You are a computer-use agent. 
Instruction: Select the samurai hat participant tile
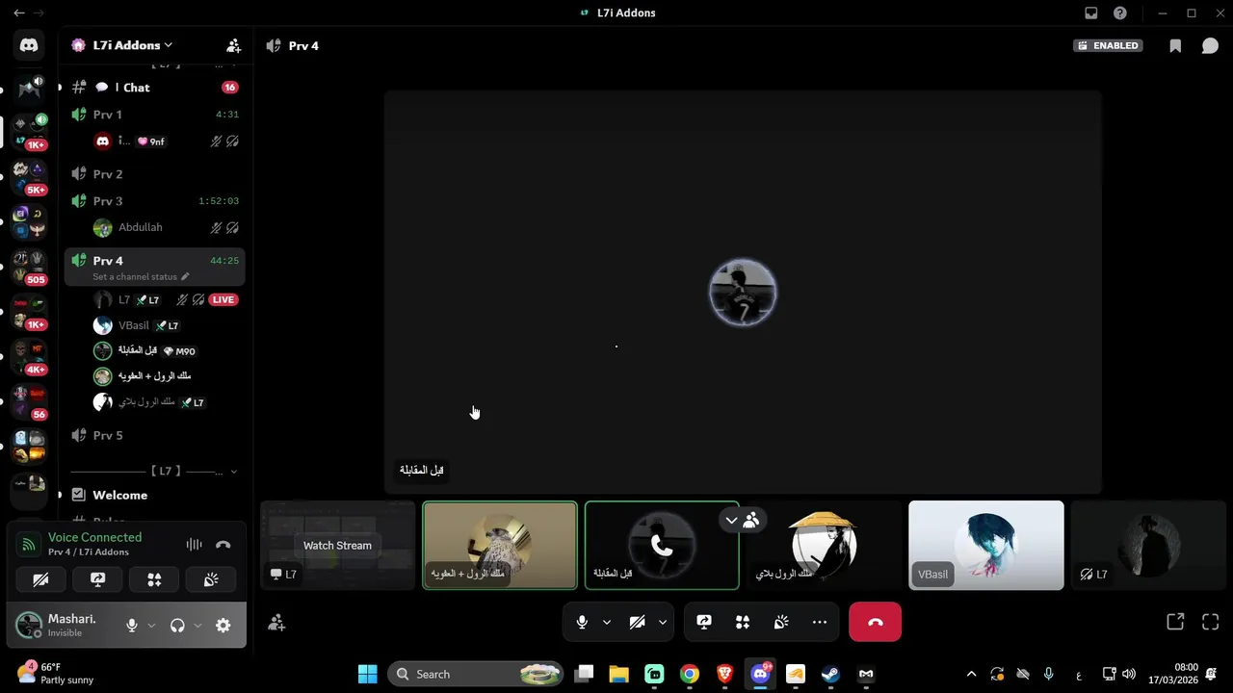[825, 545]
